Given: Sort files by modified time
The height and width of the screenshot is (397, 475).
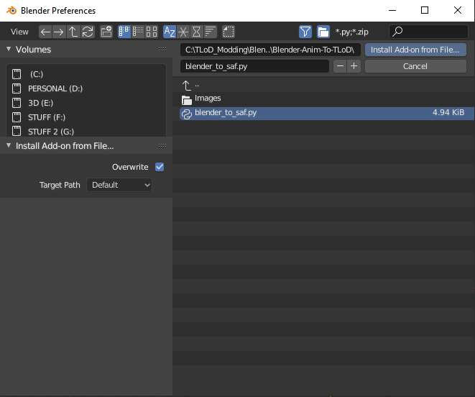Looking at the screenshot, I should (x=197, y=32).
